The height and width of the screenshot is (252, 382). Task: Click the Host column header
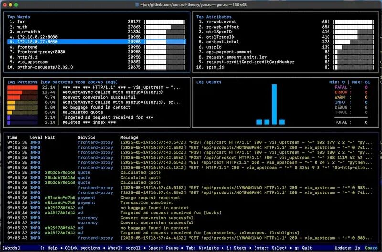coord(50,137)
